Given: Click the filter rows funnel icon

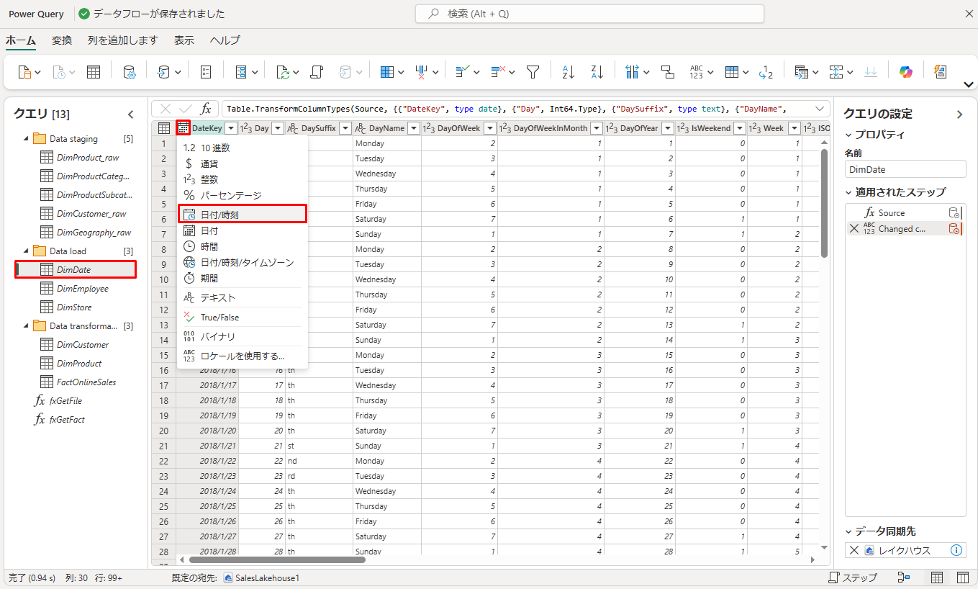Looking at the screenshot, I should point(533,72).
